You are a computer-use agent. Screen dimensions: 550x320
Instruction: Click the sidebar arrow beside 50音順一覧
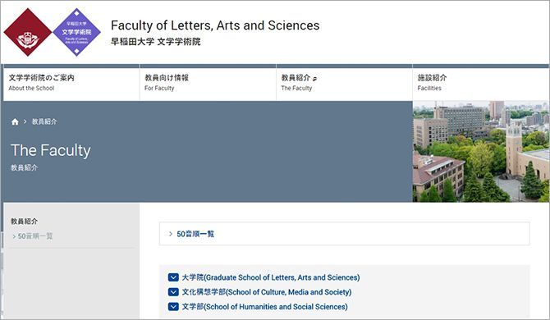coord(14,236)
